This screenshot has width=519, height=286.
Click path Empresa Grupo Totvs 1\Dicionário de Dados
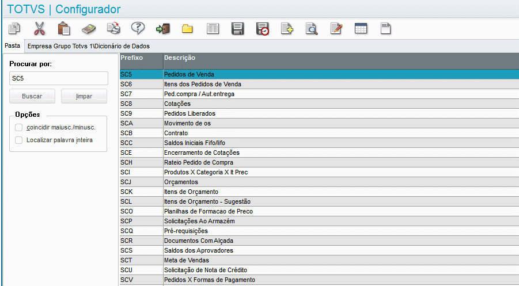click(x=88, y=46)
